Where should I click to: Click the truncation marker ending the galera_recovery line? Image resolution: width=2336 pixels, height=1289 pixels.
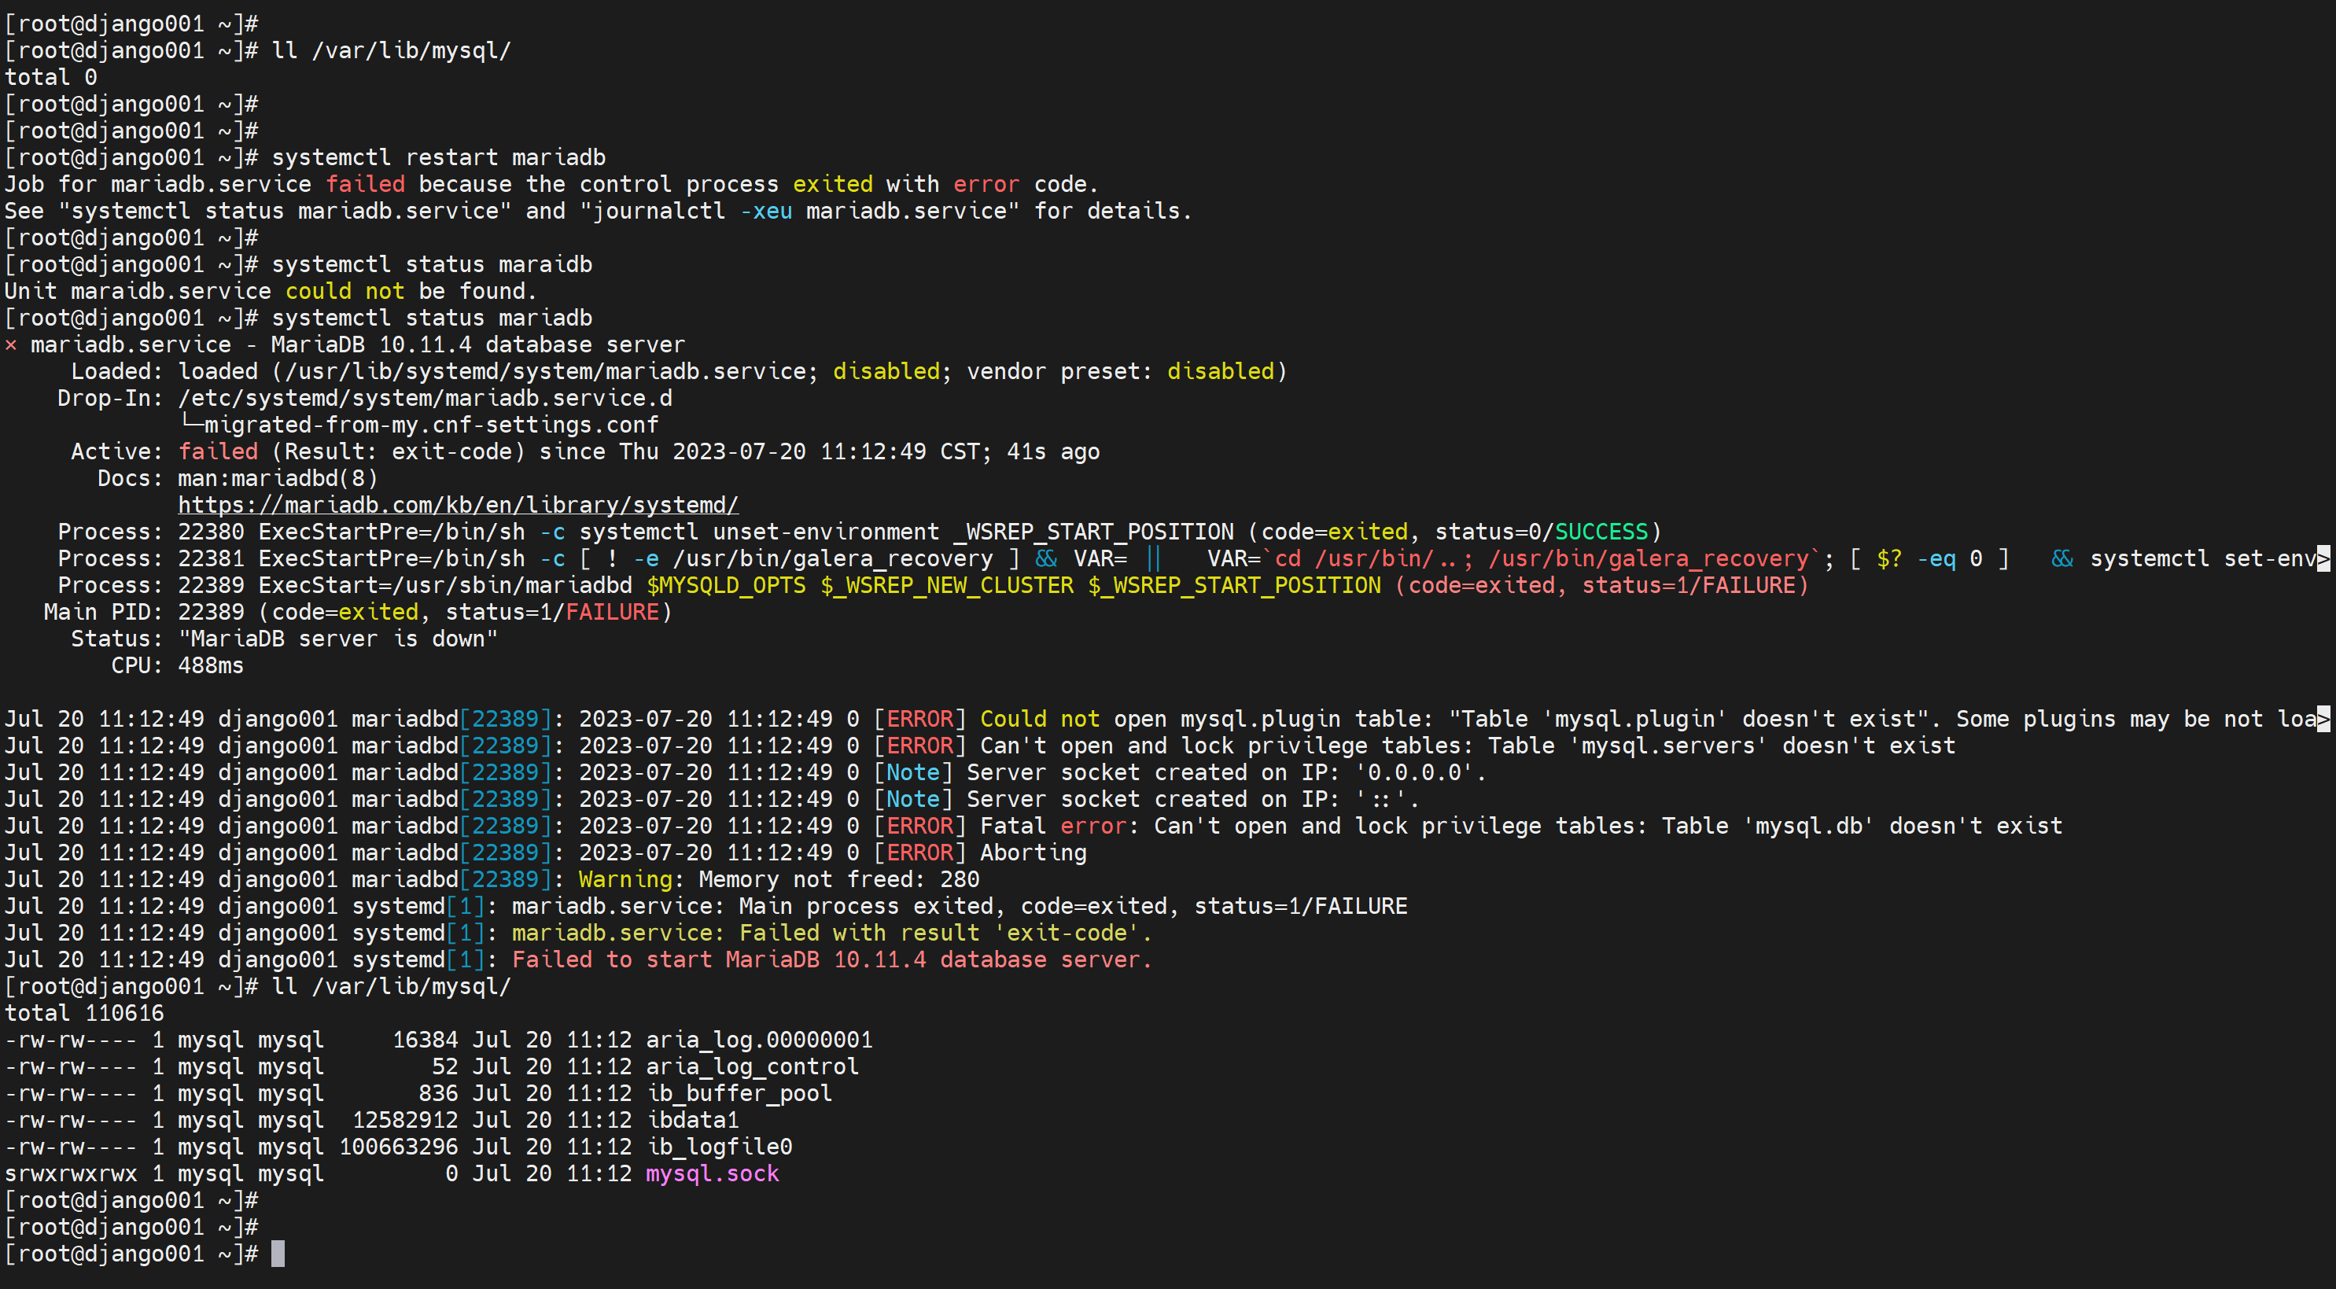click(x=2323, y=559)
